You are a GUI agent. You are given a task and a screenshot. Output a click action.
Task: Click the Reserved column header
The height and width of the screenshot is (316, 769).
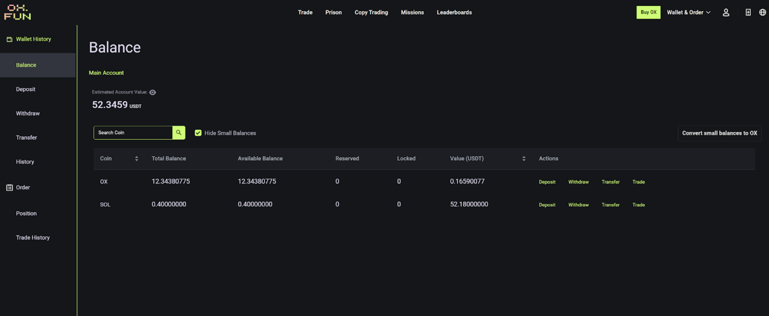coord(347,159)
